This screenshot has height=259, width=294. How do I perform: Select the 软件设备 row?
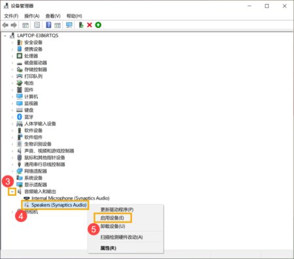(33, 130)
